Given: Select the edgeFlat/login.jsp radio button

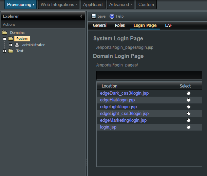Looking at the screenshot, I should pos(189,100).
